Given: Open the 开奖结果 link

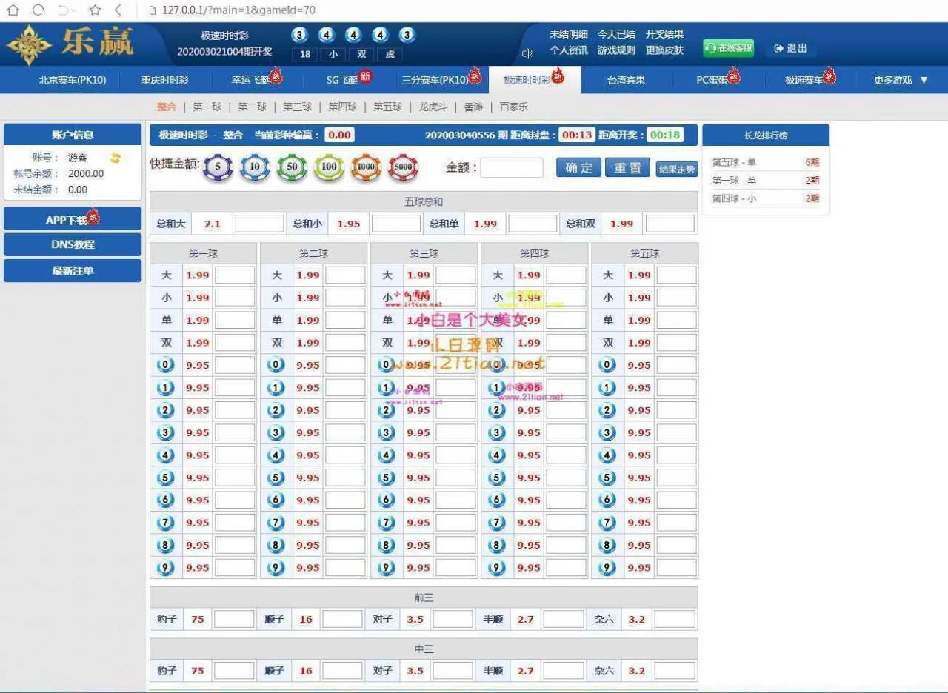Looking at the screenshot, I should pos(664,34).
